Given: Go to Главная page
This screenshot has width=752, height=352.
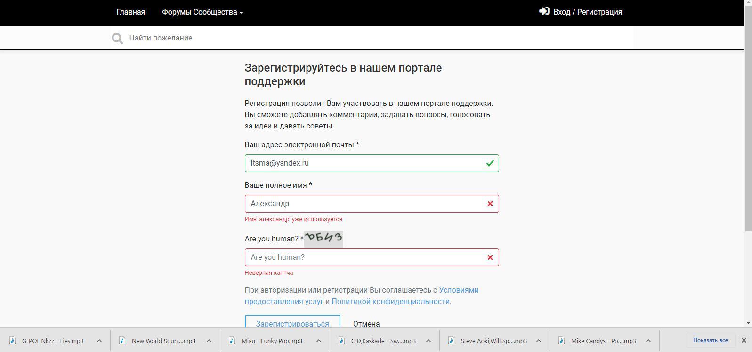Looking at the screenshot, I should coord(131,12).
